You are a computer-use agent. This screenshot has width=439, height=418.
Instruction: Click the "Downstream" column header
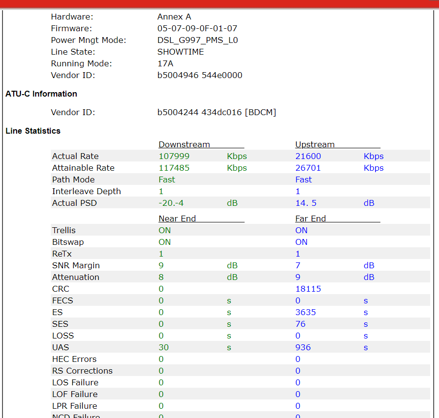point(184,144)
